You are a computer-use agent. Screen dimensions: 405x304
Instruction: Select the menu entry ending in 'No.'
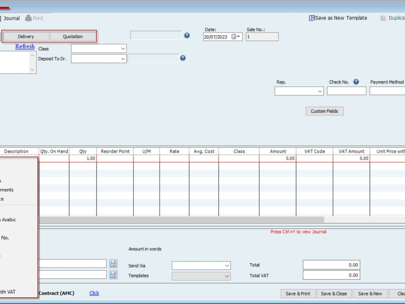click(x=18, y=238)
